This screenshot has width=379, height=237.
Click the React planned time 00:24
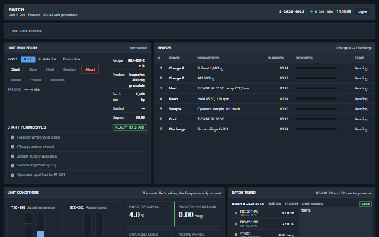[284, 99]
